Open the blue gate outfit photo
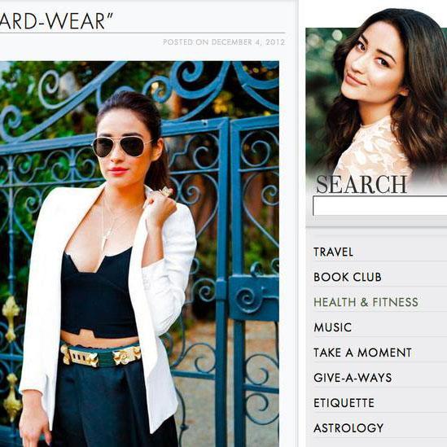447x447 pixels. (139, 254)
